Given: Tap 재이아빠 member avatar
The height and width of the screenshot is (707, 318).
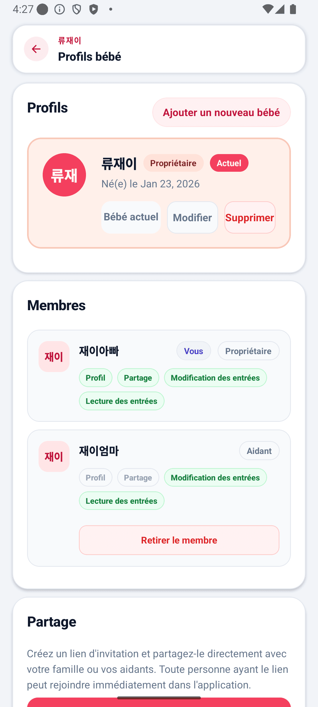Looking at the screenshot, I should click(x=54, y=356).
